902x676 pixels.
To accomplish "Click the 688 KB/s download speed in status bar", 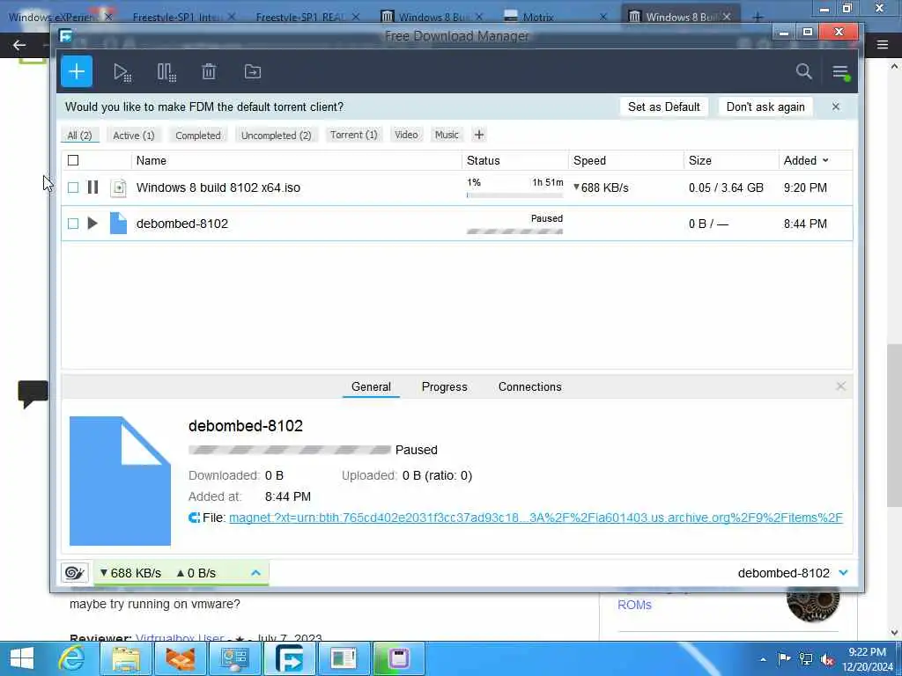I will point(130,572).
